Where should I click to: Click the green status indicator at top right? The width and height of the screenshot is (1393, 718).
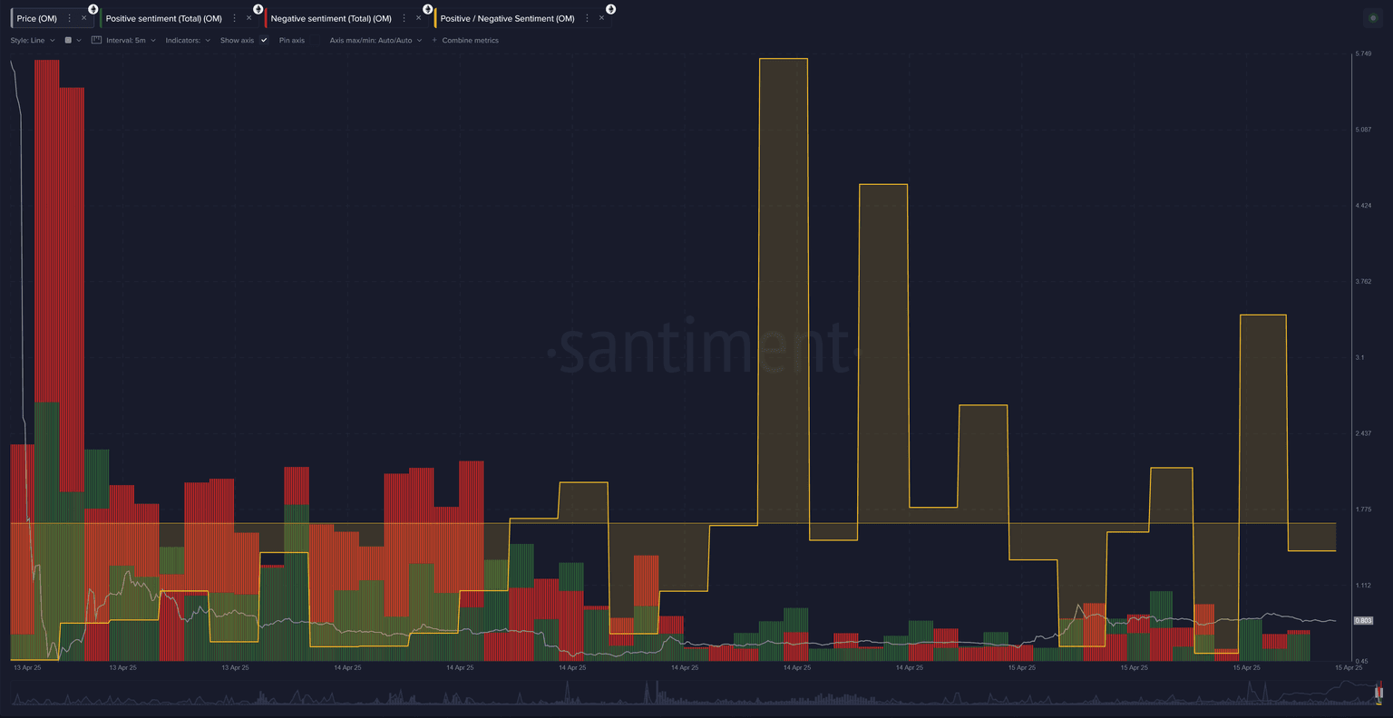click(x=1372, y=18)
